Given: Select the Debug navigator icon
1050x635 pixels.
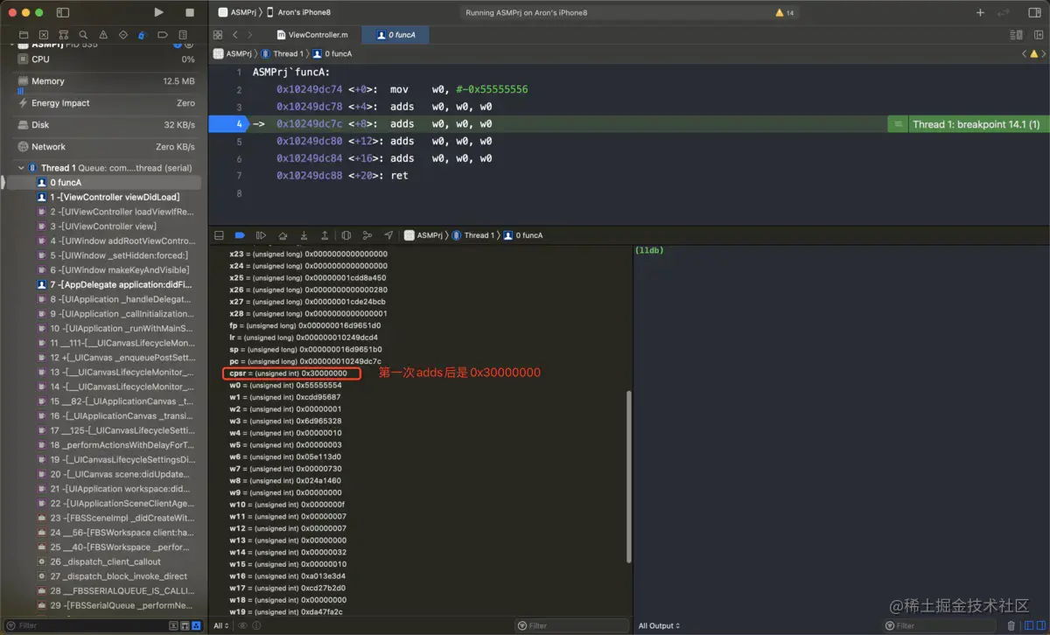Looking at the screenshot, I should [x=142, y=34].
